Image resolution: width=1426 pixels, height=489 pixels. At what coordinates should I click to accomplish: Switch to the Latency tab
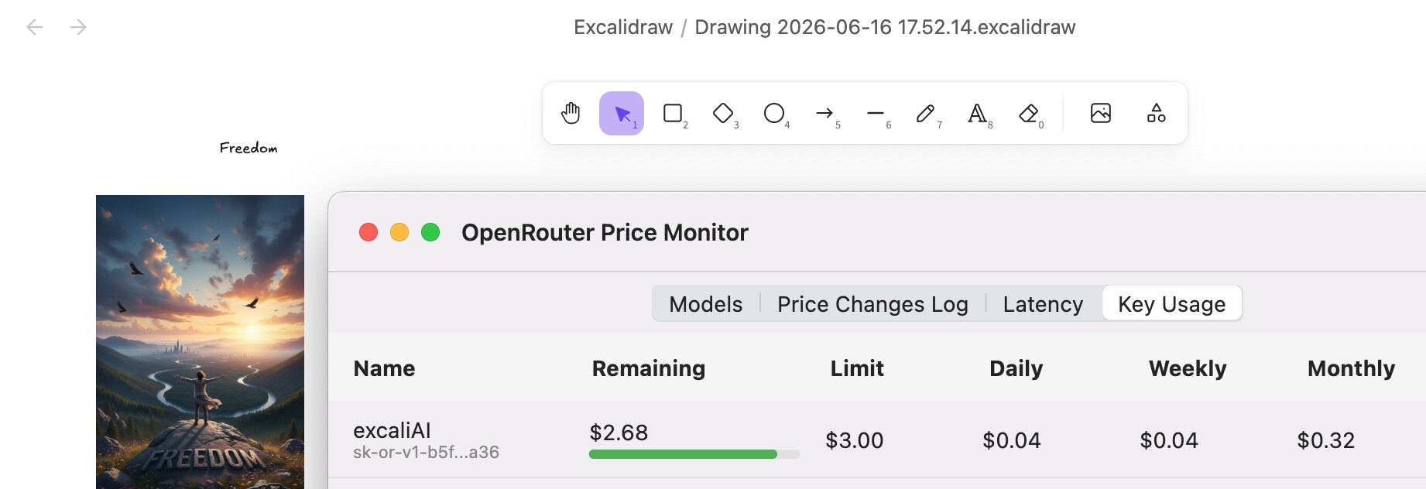coord(1043,304)
